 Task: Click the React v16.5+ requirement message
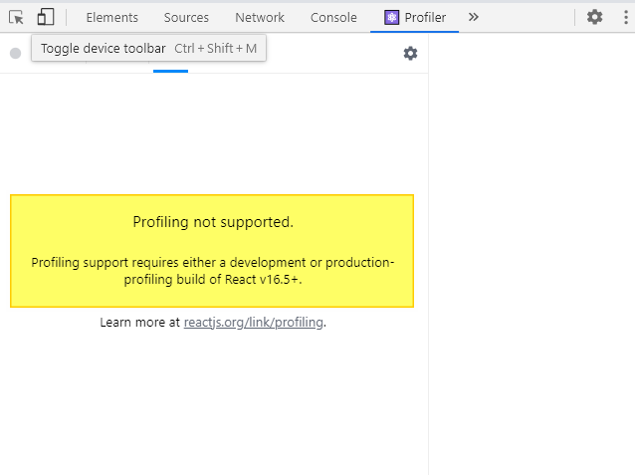213,271
